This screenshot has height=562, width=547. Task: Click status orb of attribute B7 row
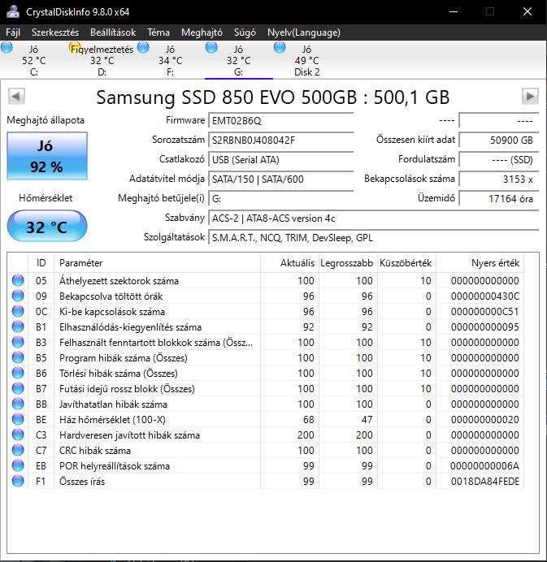click(x=18, y=388)
